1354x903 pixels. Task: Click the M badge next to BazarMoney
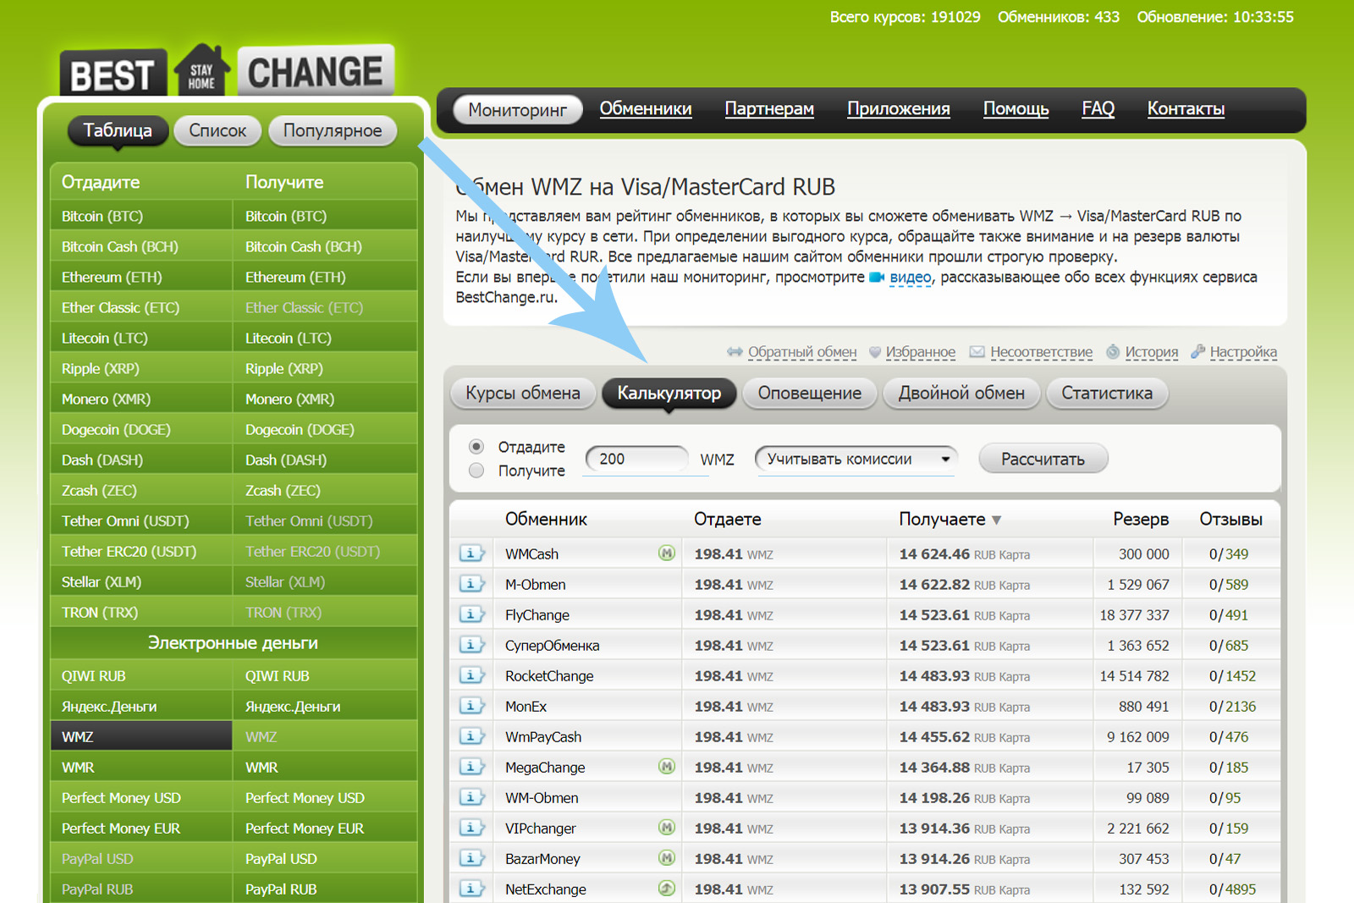click(x=667, y=858)
